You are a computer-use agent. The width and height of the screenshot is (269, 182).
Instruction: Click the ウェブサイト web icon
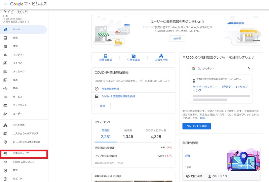[x=5, y=105]
